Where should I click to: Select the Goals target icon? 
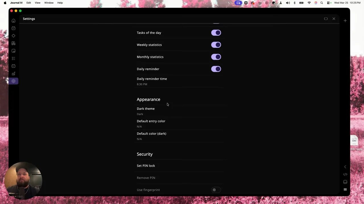(x=13, y=36)
